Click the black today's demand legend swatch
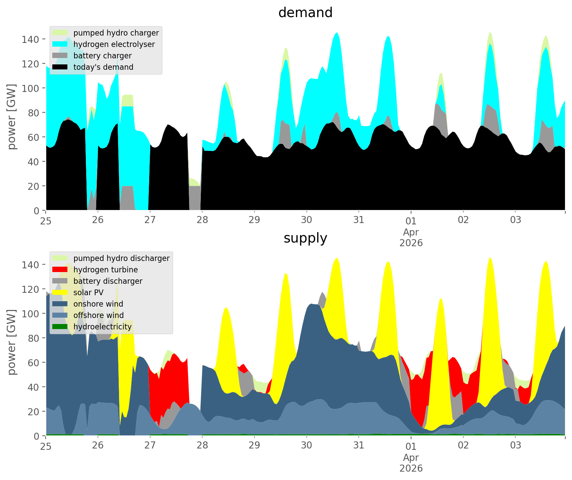This screenshot has height=480, width=572. coord(60,67)
